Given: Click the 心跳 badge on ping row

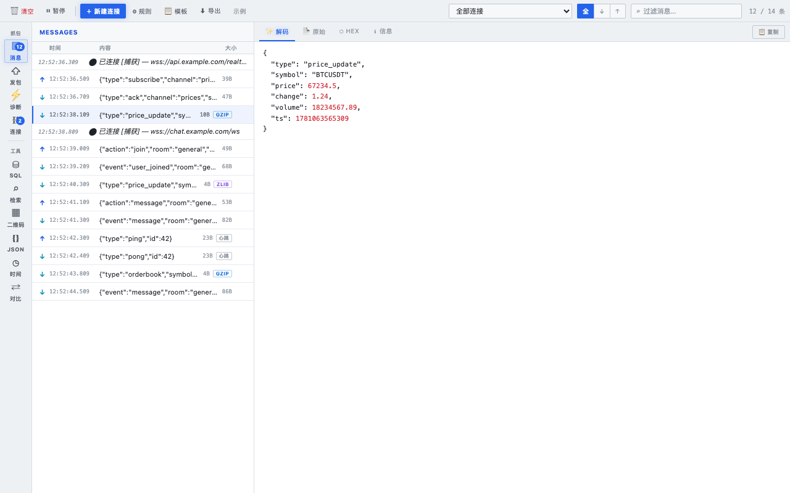Looking at the screenshot, I should [x=224, y=238].
